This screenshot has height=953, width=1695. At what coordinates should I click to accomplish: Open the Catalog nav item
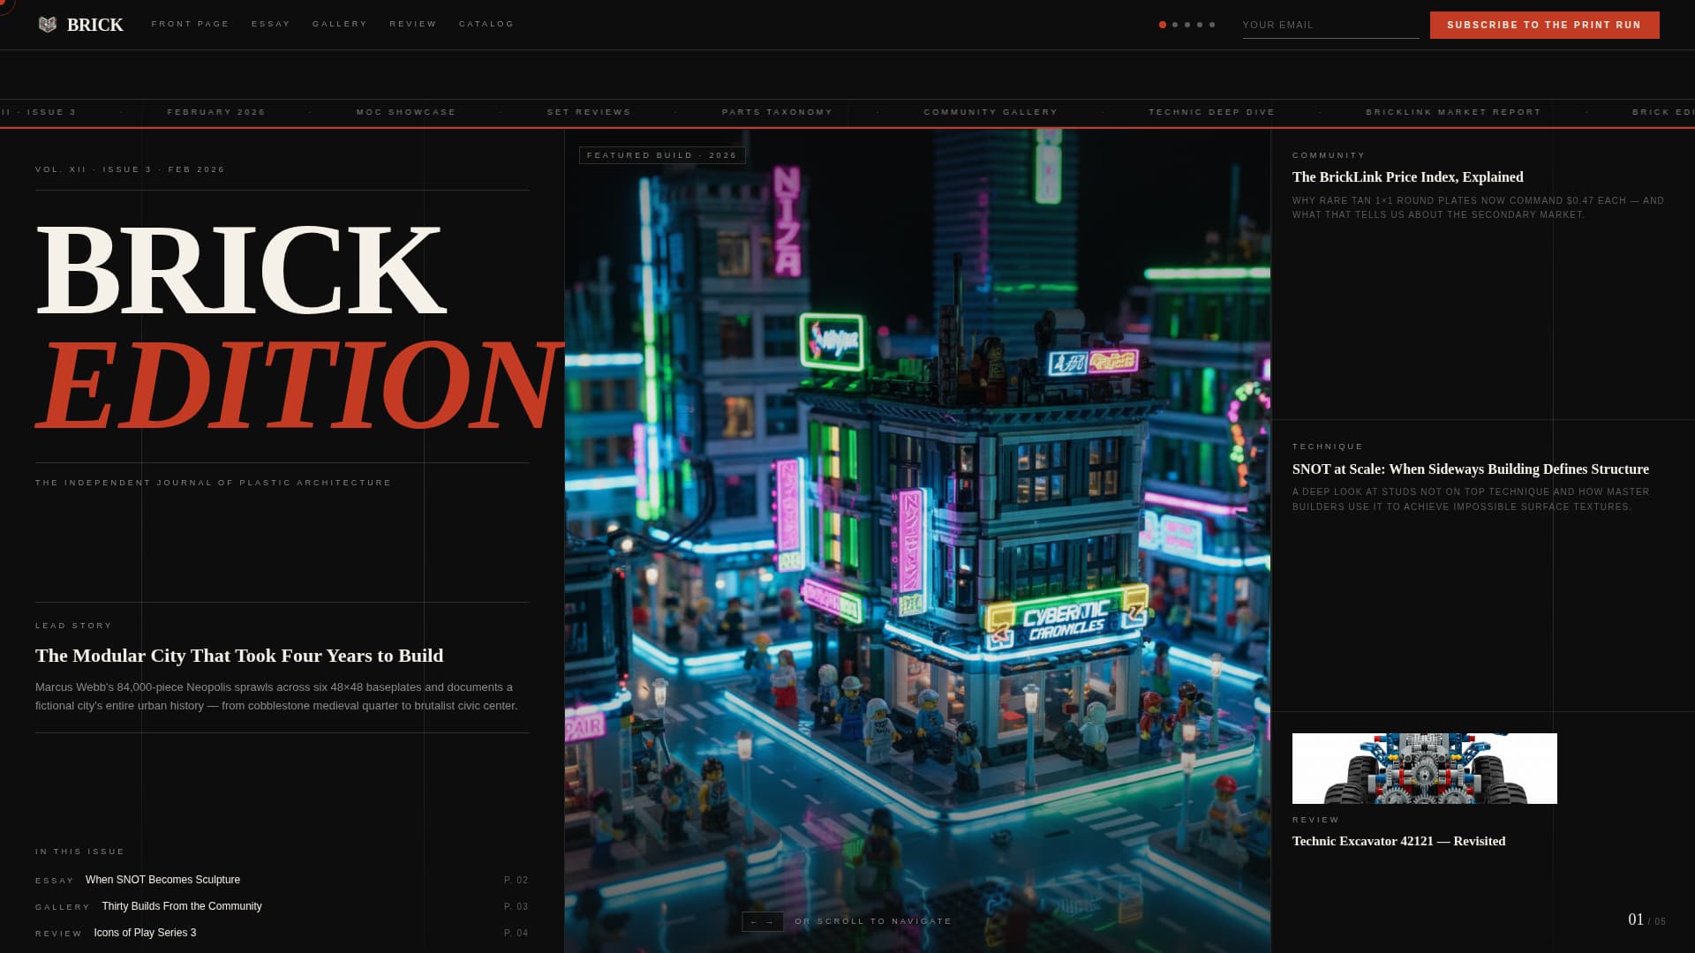(x=486, y=24)
